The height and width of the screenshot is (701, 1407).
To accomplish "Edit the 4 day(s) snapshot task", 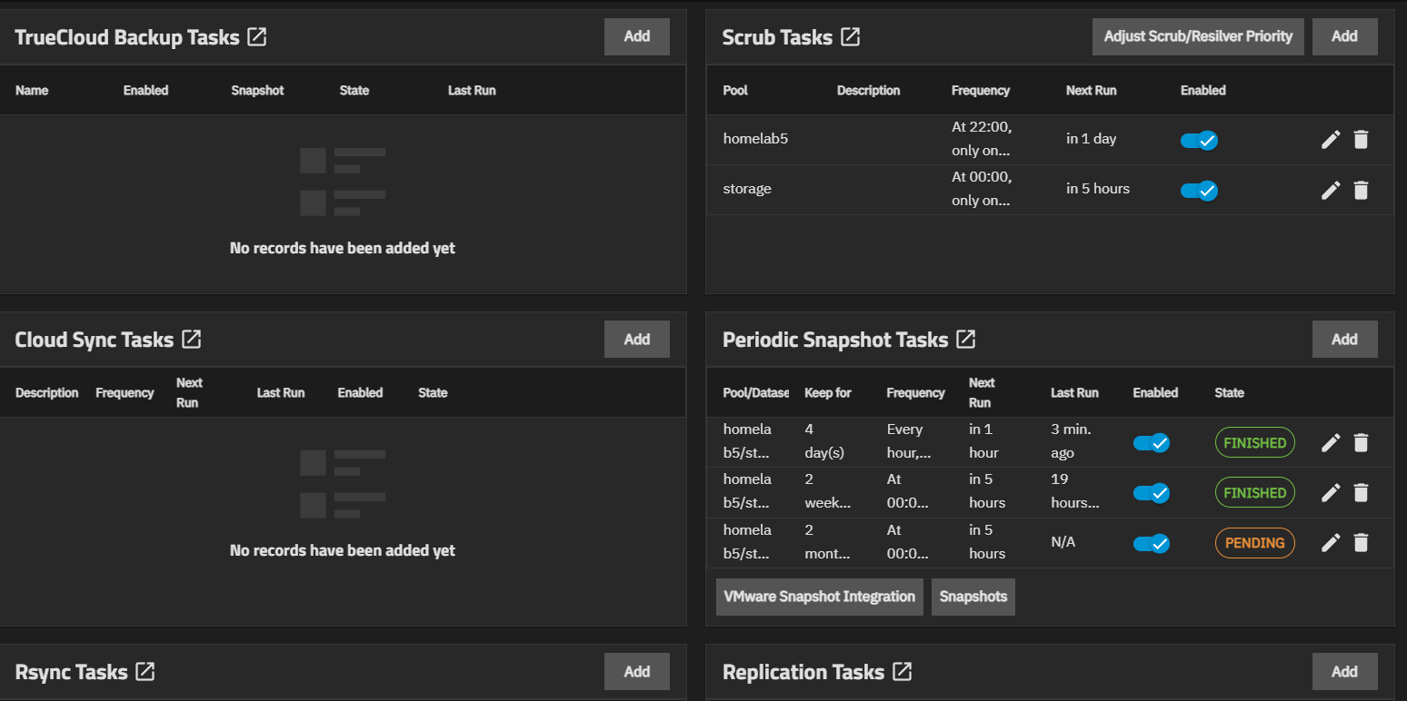I will [1331, 442].
